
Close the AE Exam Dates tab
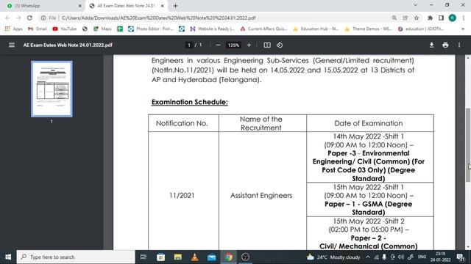pyautogui.click(x=162, y=6)
